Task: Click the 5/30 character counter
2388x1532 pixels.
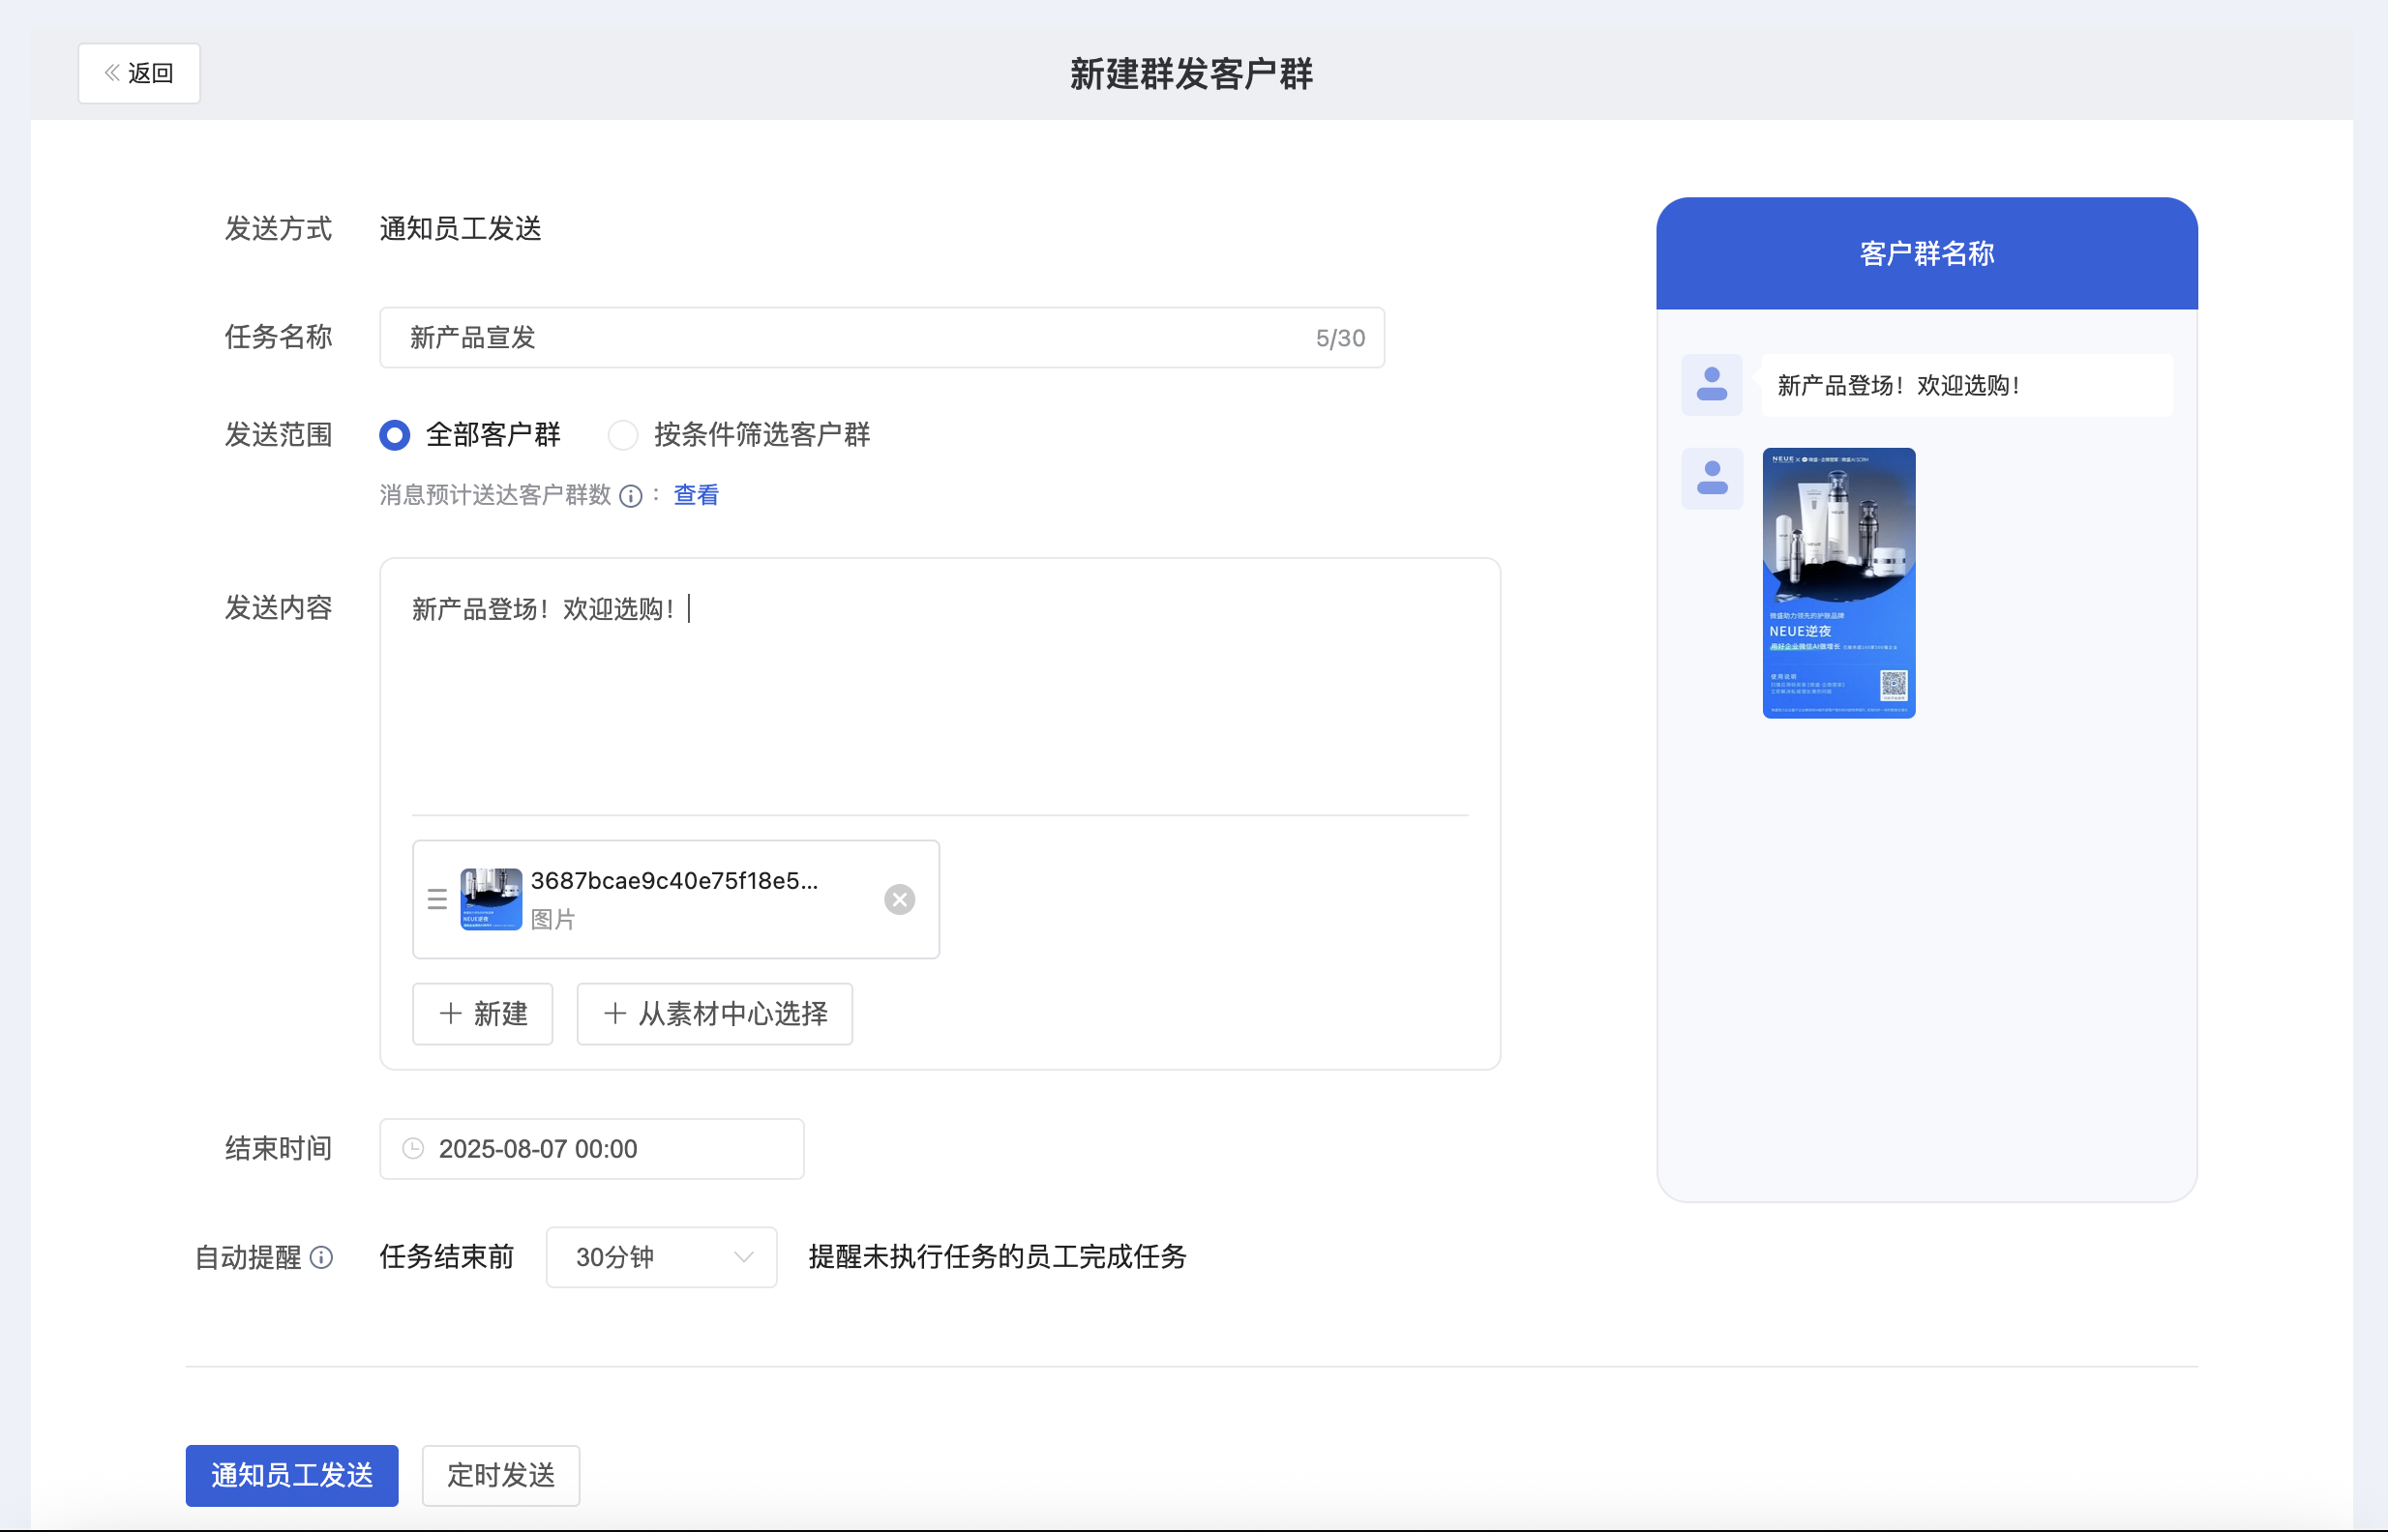Action: pyautogui.click(x=1340, y=339)
